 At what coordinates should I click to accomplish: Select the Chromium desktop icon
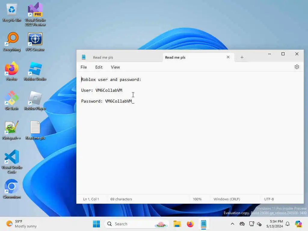click(x=12, y=189)
